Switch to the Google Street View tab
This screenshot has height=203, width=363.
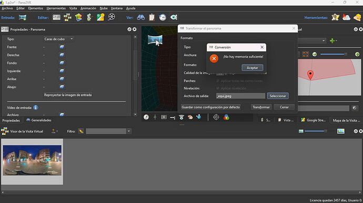tap(313, 120)
